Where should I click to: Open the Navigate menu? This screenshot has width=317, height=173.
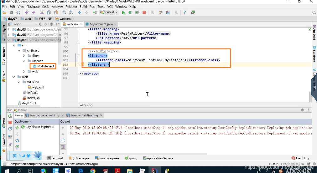[x=33, y=7]
